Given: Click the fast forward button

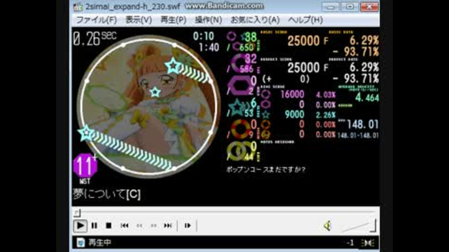Looking at the screenshot, I should 154,226.
